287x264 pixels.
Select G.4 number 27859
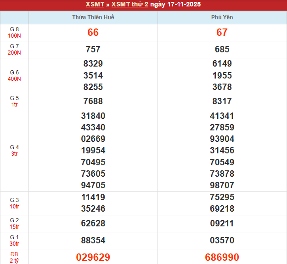point(222,127)
